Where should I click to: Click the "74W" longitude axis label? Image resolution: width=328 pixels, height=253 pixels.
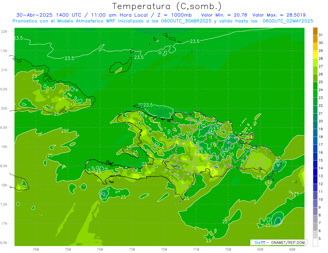coord(100,249)
